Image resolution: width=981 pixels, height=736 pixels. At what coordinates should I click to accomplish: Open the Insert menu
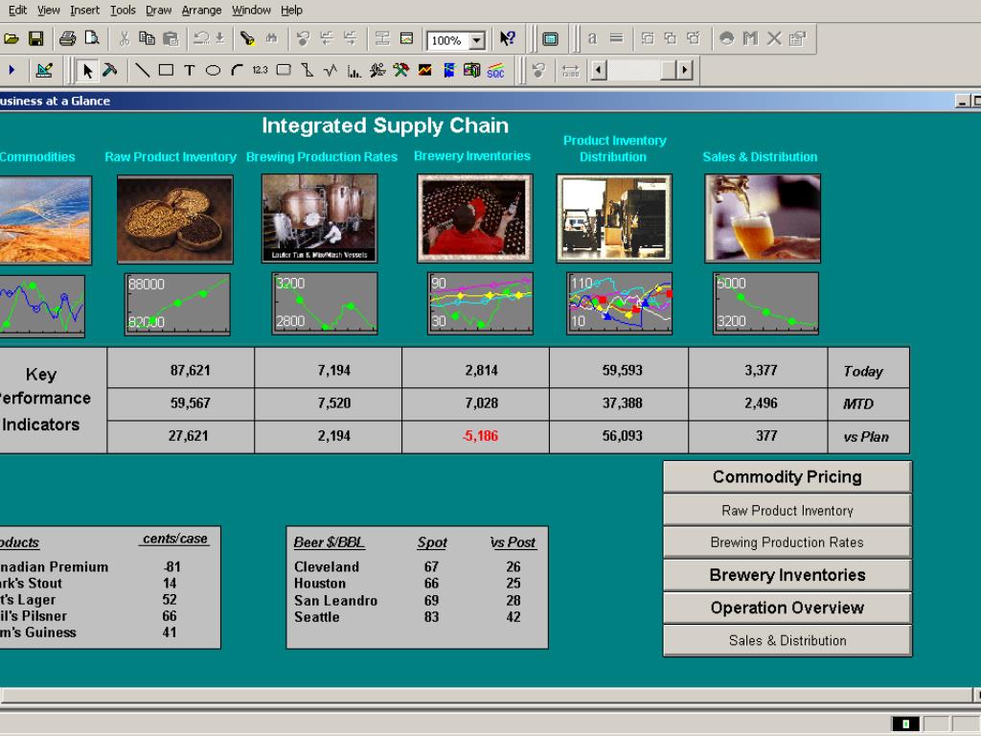[84, 10]
